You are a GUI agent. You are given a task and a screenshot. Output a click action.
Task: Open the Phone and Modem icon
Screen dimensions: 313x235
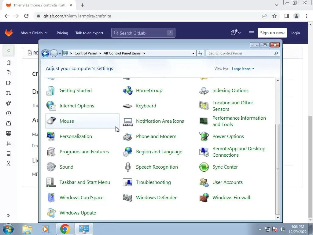127,136
